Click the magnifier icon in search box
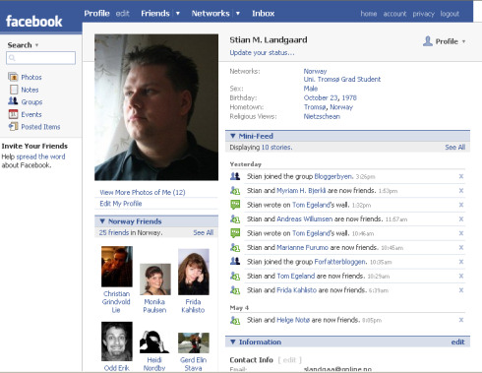Viewport: 482px width, 373px height. pos(12,58)
